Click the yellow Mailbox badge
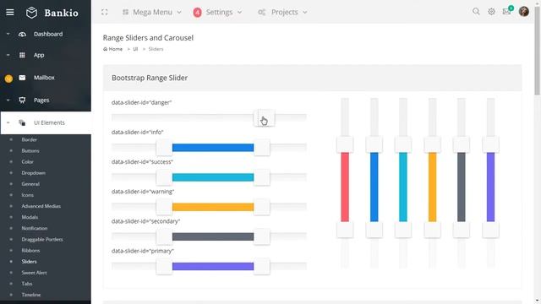541x304 pixels. point(8,79)
